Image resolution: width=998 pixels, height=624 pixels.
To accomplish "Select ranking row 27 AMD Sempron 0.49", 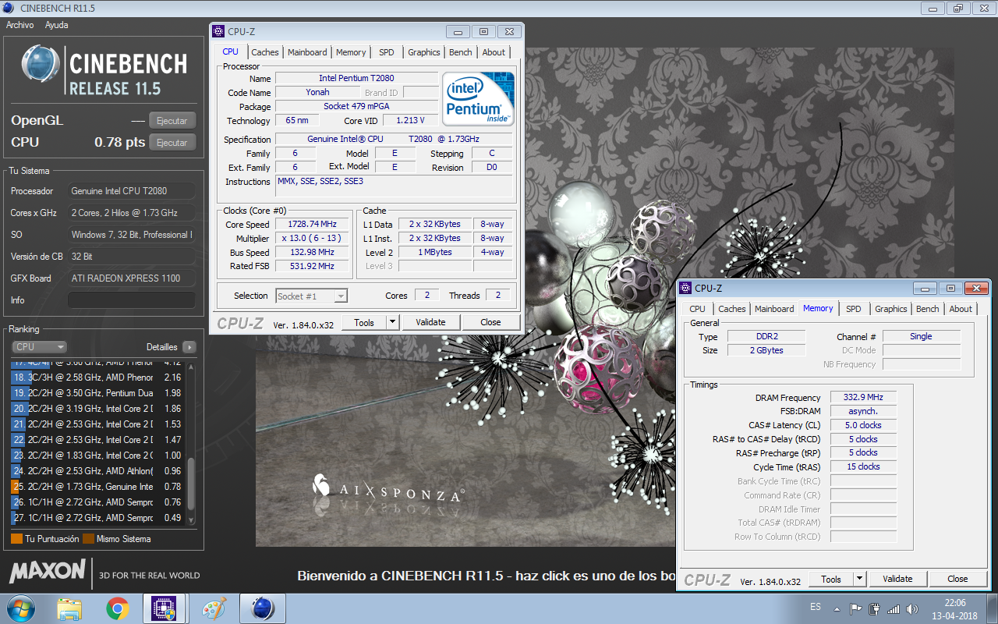I will [97, 518].
